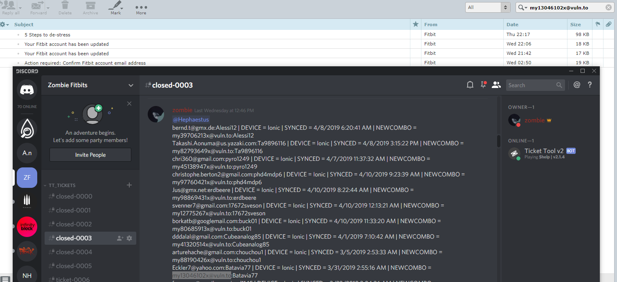Open Discord help question mark
The height and width of the screenshot is (282, 617).
(x=590, y=85)
